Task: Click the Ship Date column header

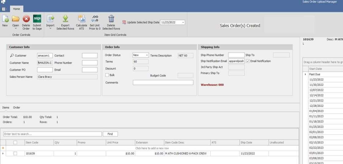Action: coord(254,142)
